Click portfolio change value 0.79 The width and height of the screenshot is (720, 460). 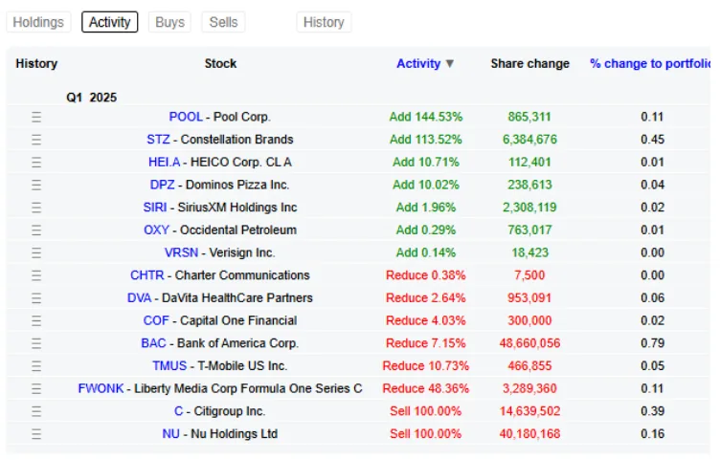(x=653, y=343)
